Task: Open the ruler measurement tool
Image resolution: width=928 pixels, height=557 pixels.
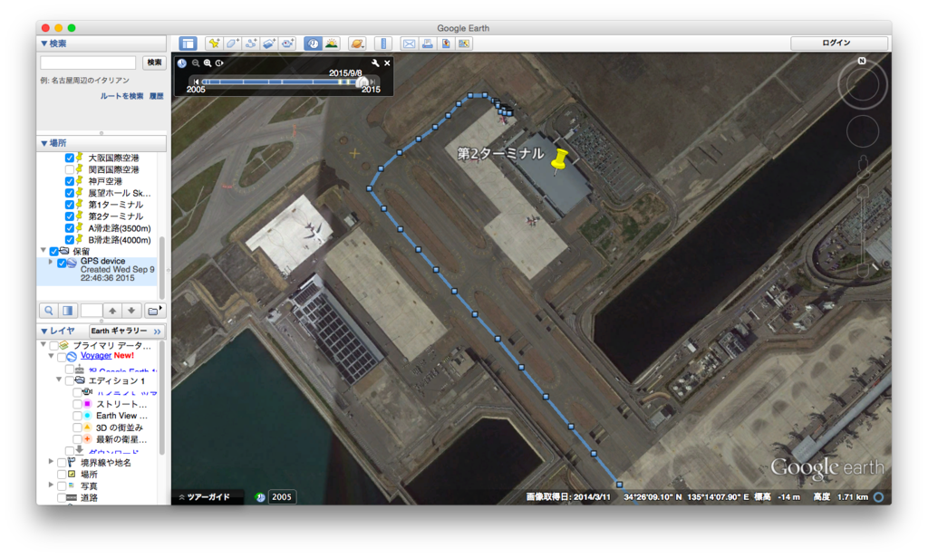Action: point(383,43)
